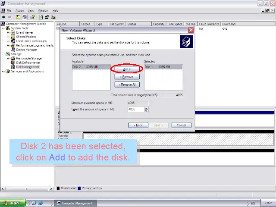Open the View menu

31,10
